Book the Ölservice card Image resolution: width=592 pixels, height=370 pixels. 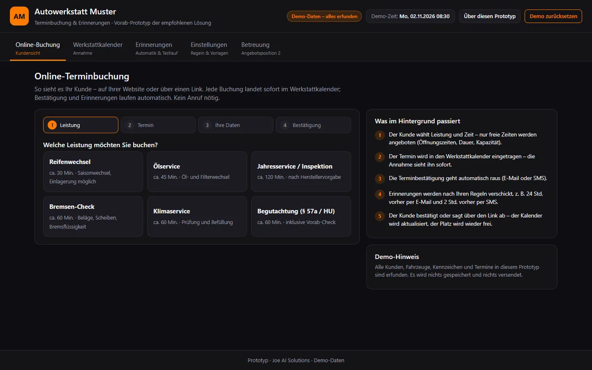[x=197, y=172]
